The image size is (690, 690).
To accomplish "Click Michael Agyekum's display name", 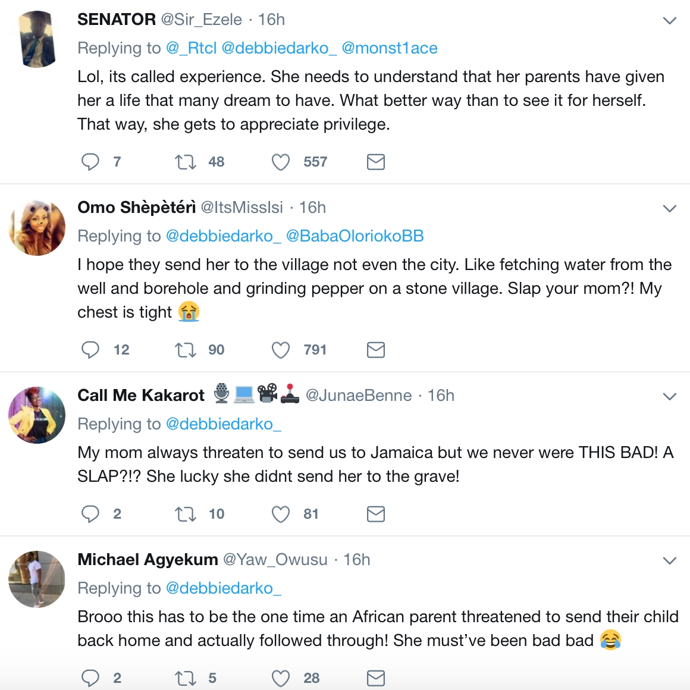I will [x=148, y=560].
